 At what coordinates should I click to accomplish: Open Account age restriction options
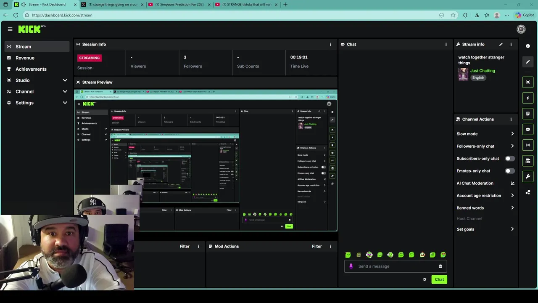click(512, 195)
